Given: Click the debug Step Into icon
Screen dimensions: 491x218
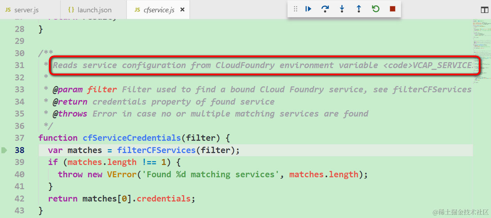Looking at the screenshot, I should (342, 9).
